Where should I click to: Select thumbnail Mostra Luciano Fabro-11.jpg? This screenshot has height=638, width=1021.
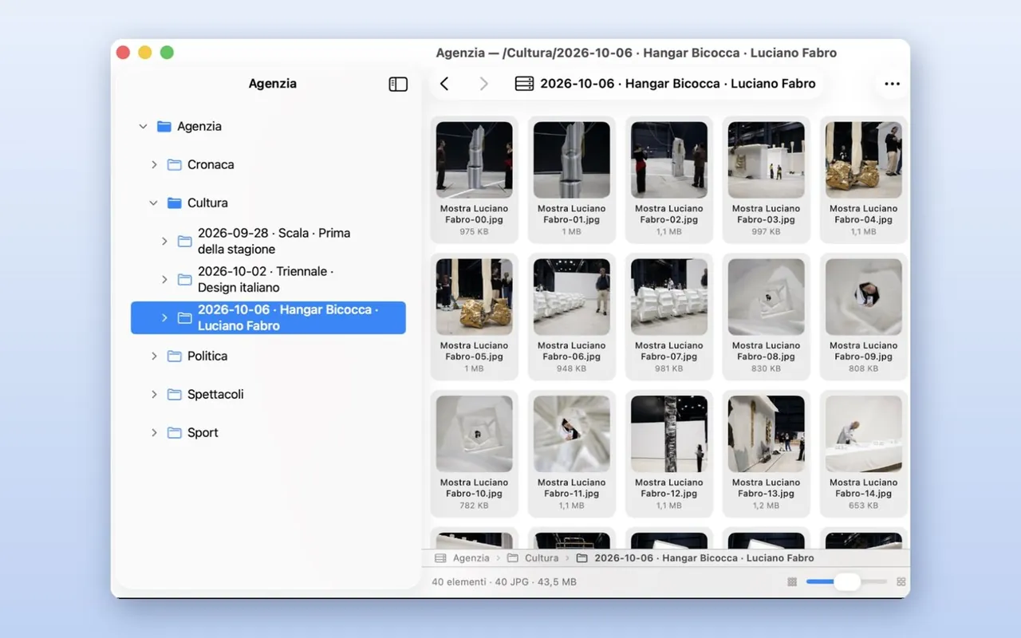(x=572, y=434)
